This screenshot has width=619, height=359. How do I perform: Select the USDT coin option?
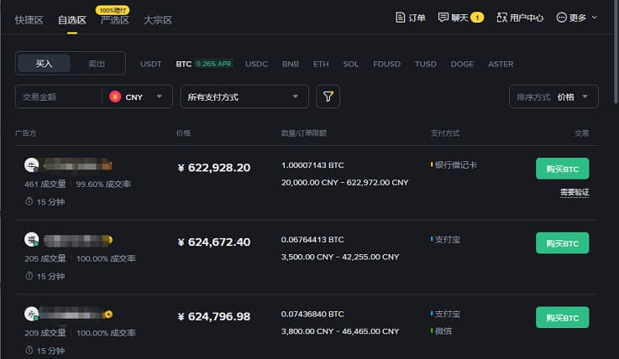[x=151, y=64]
